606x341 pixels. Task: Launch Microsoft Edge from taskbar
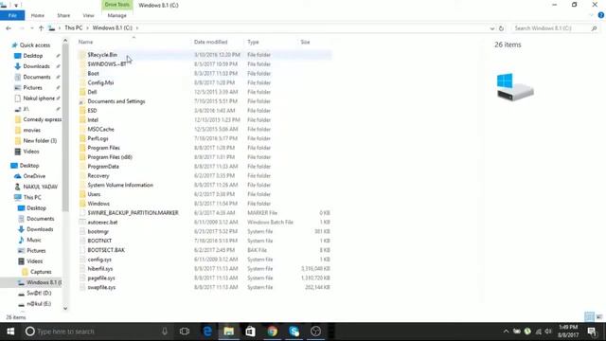(207, 332)
